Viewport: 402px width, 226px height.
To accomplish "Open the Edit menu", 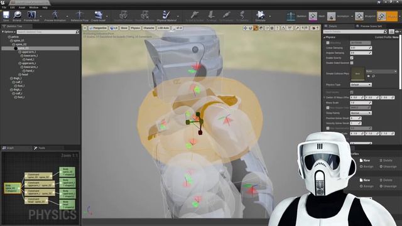I will (13, 8).
